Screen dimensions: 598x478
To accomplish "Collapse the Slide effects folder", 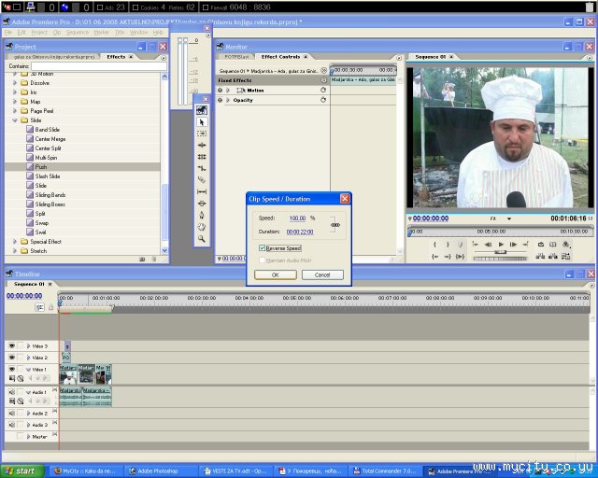I will [16, 120].
